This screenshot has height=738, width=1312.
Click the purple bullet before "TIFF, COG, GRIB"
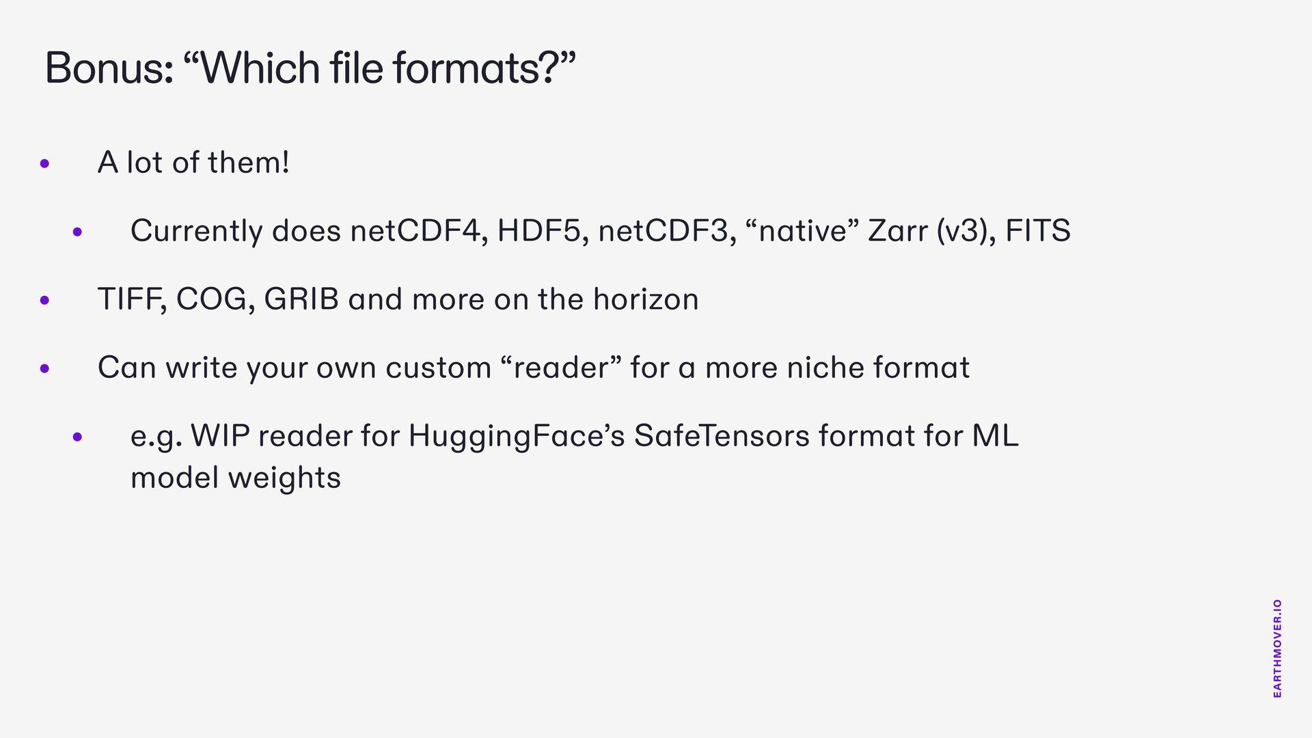[45, 300]
